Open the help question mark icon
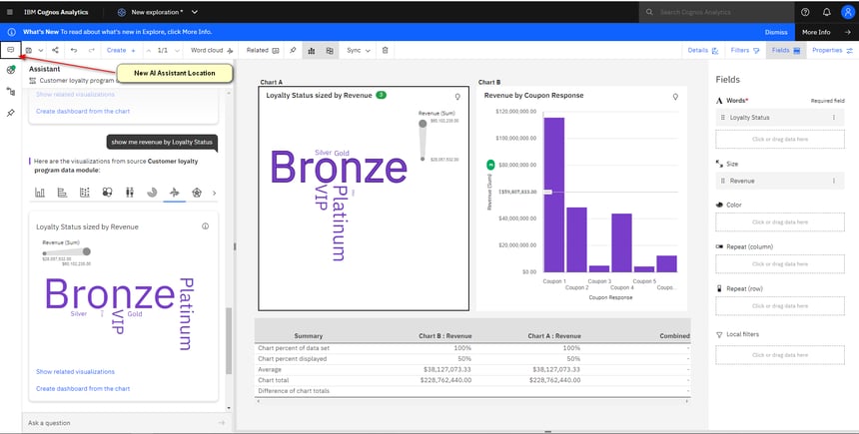 (805, 12)
